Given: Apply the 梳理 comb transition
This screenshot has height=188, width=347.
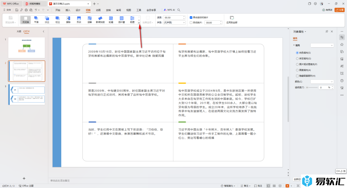Looking at the screenshot, I should tap(132, 20).
